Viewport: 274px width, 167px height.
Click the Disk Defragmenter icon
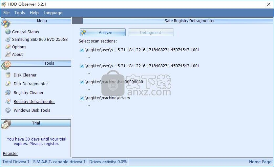point(8,84)
